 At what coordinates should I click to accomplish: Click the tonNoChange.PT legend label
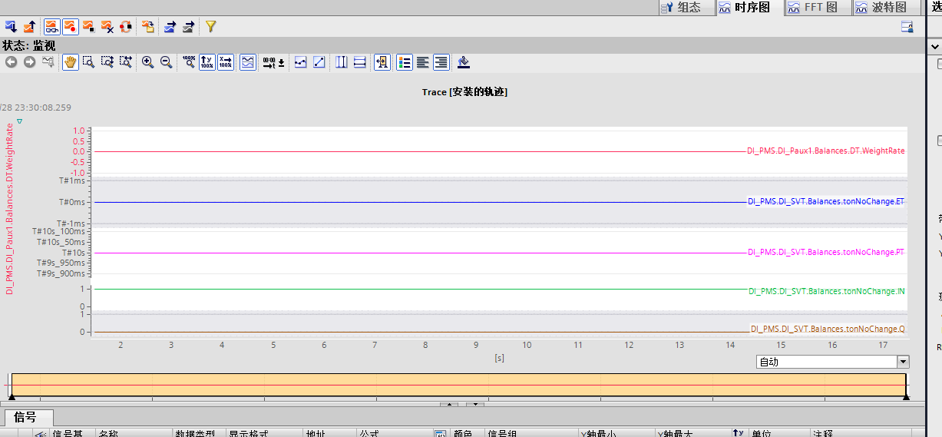(x=826, y=252)
